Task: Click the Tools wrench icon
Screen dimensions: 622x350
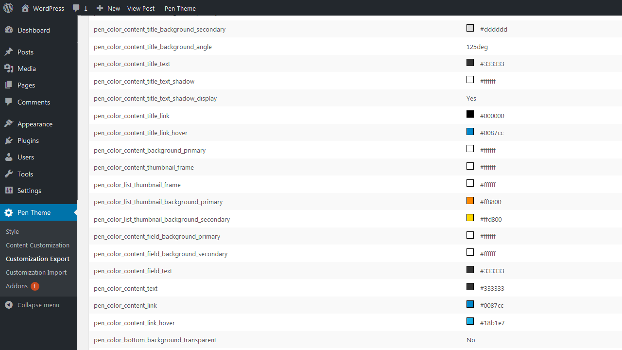Action: (x=9, y=174)
